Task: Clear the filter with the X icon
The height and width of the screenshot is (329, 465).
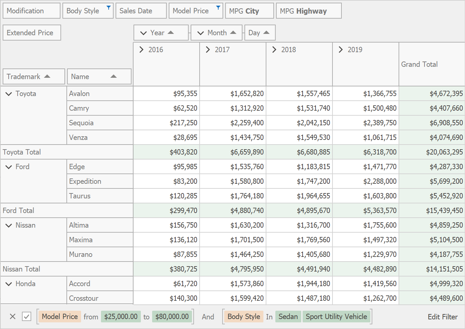Action: point(13,317)
